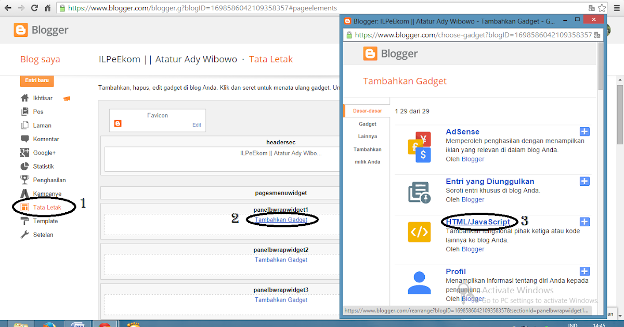The image size is (624, 327).
Task: Click the AdSense gadget title
Action: pos(462,132)
